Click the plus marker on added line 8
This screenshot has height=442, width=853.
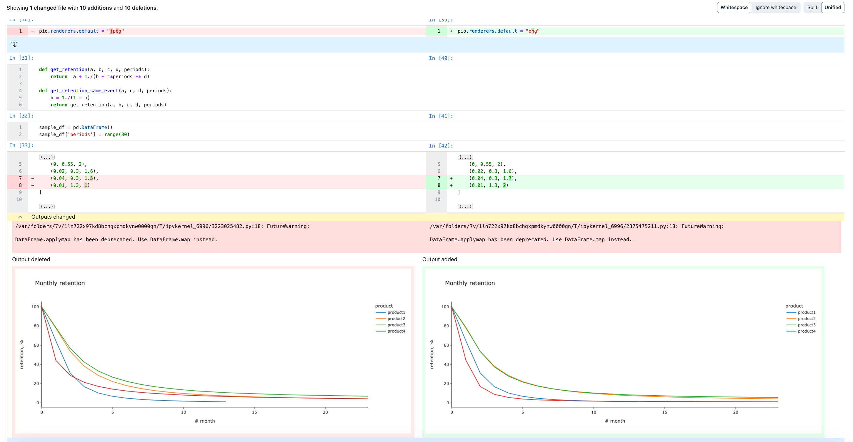(x=451, y=185)
